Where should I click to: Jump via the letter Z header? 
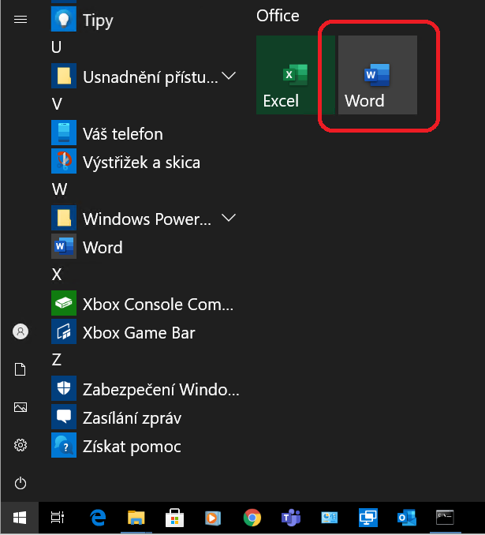tap(57, 360)
